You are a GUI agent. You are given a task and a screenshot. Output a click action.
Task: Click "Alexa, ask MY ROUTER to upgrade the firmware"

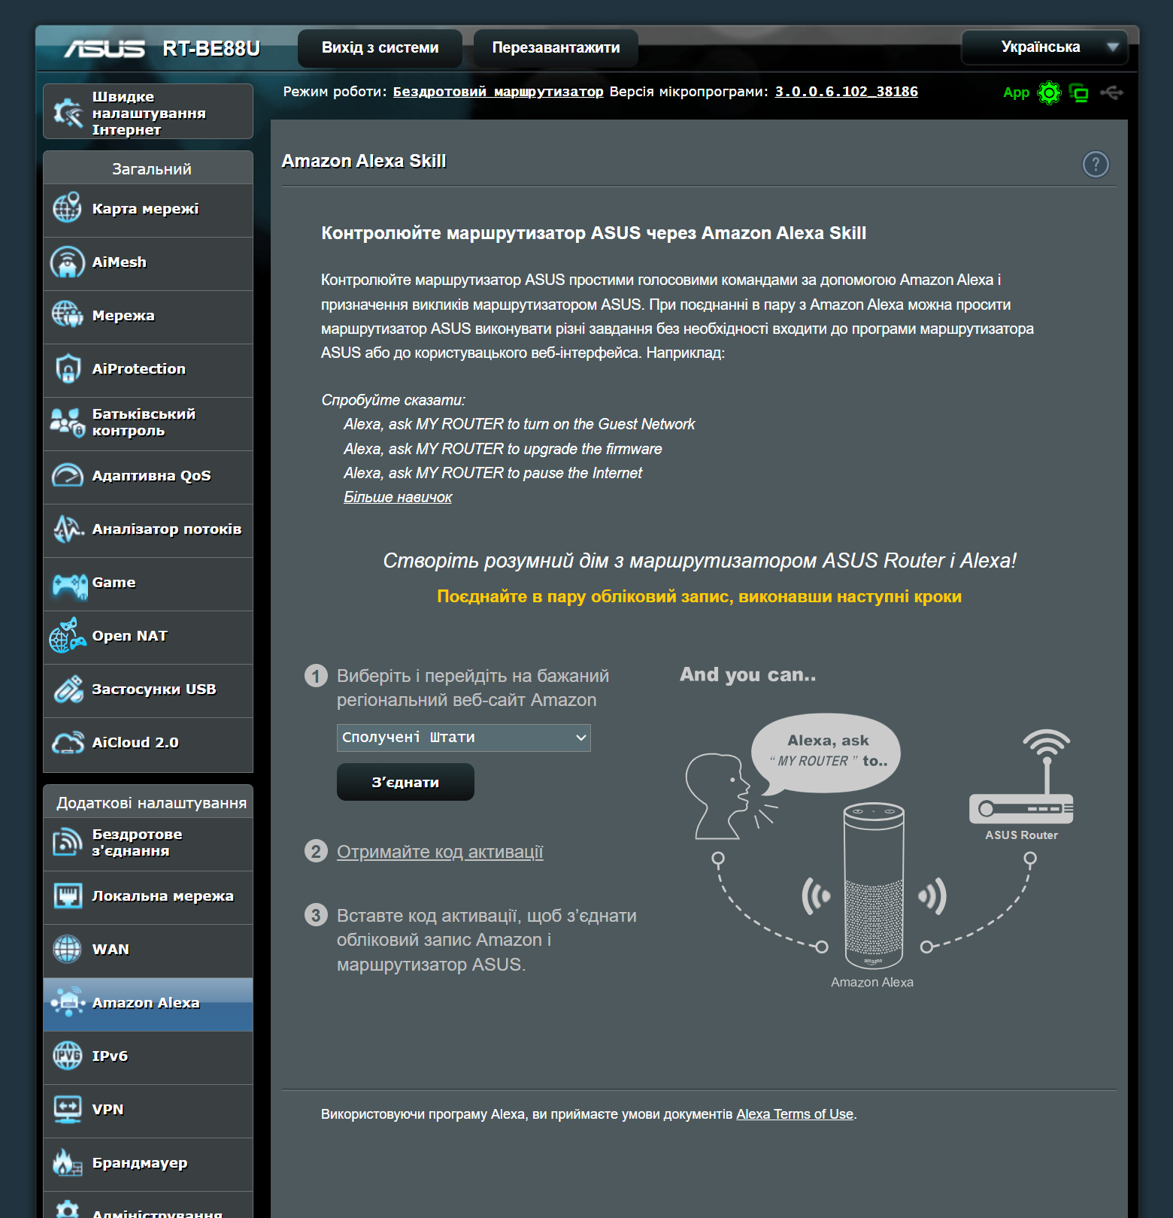click(x=503, y=449)
